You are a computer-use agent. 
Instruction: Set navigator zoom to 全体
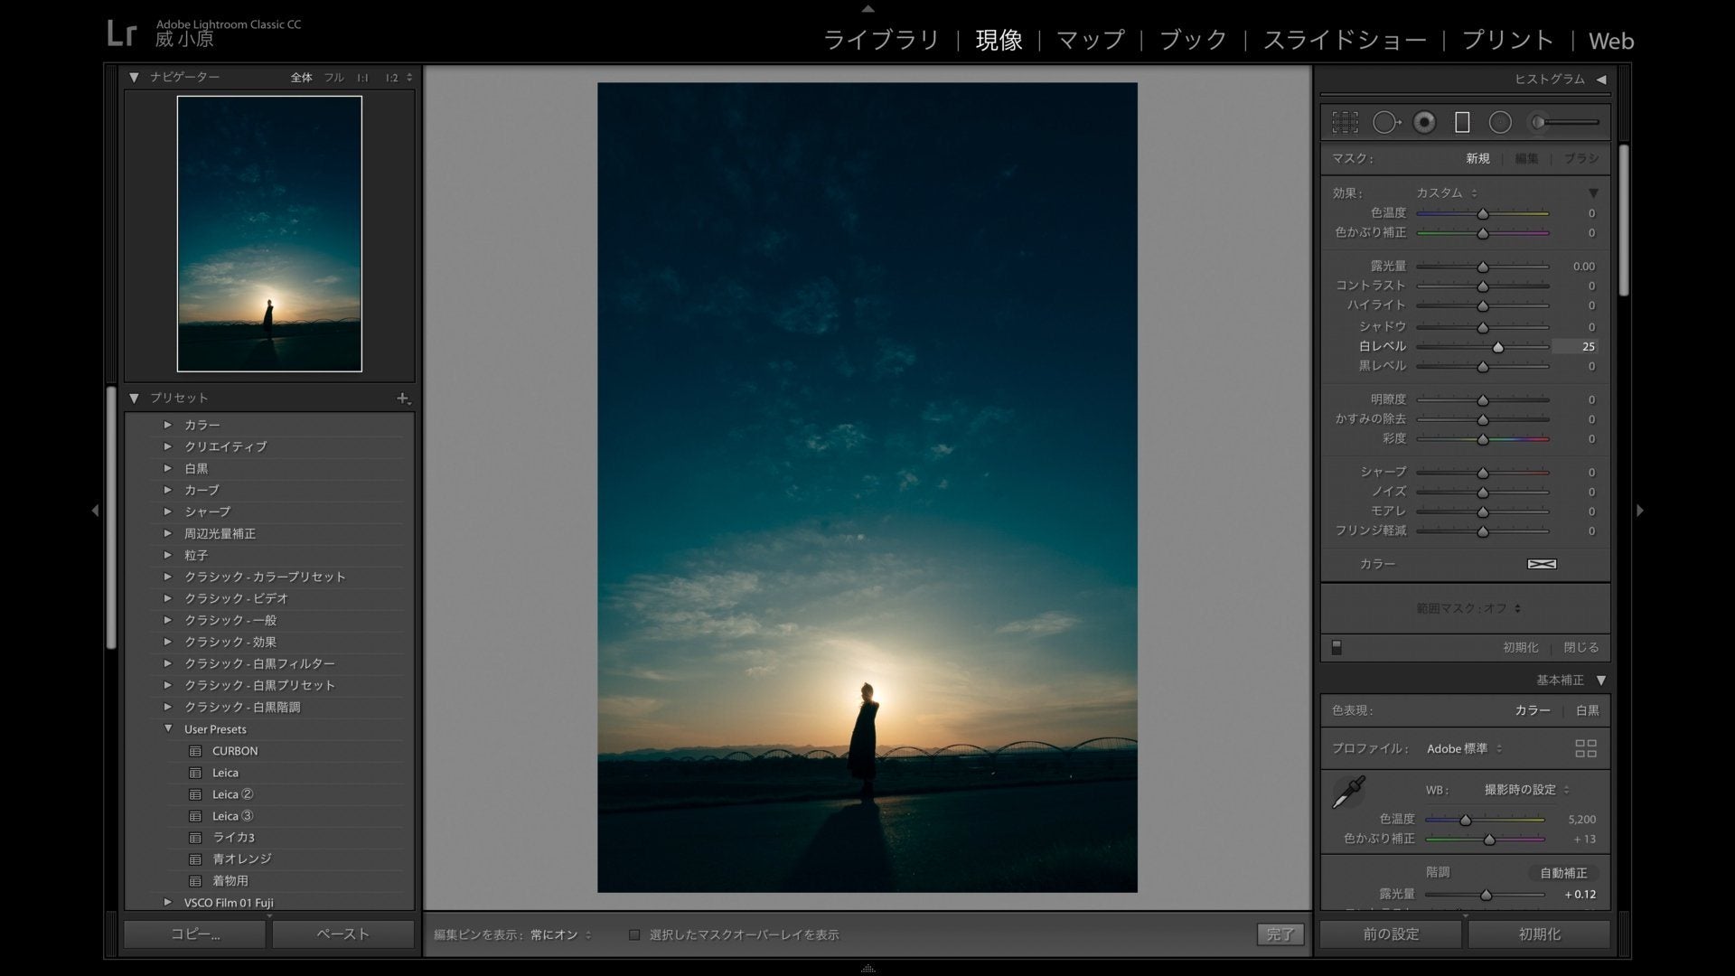pyautogui.click(x=301, y=78)
